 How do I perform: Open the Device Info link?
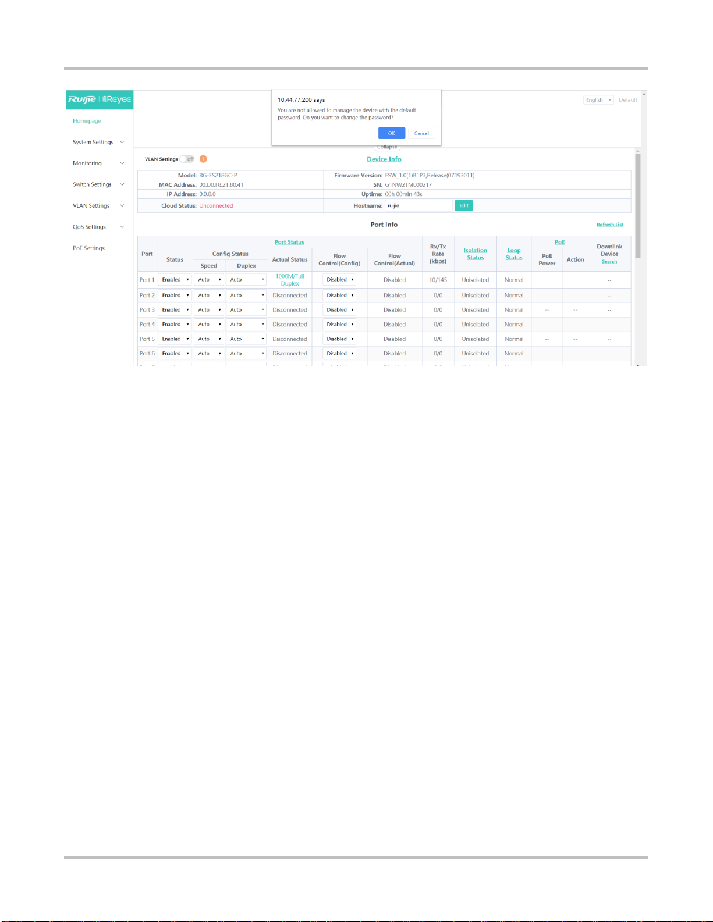tap(384, 159)
